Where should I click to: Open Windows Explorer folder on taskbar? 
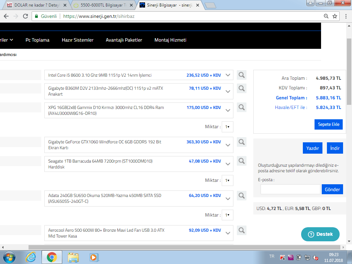pyautogui.click(x=73, y=257)
